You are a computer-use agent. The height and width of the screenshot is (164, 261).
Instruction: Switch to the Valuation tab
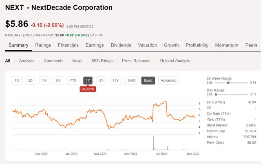(148, 45)
